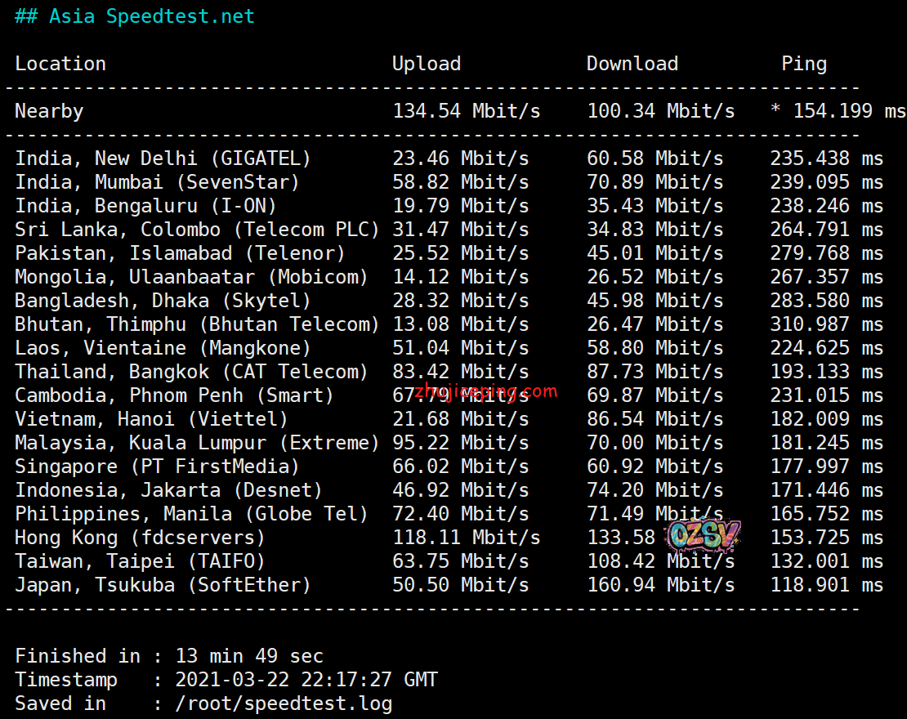Click the Location column header
Image resolution: width=907 pixels, height=719 pixels.
coord(60,64)
